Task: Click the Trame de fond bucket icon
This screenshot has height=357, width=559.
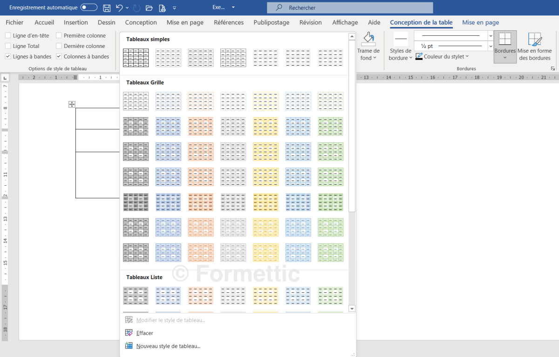Action: click(x=368, y=39)
